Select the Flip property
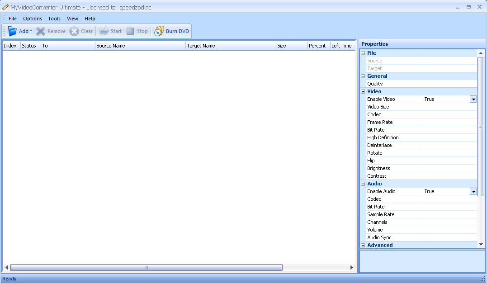 coord(422,161)
